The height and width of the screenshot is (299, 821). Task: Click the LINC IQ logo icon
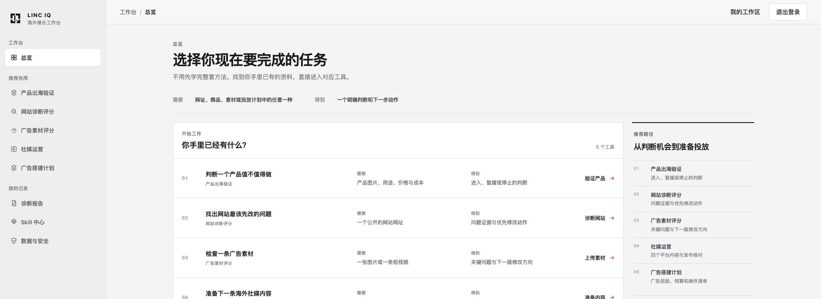click(x=15, y=18)
